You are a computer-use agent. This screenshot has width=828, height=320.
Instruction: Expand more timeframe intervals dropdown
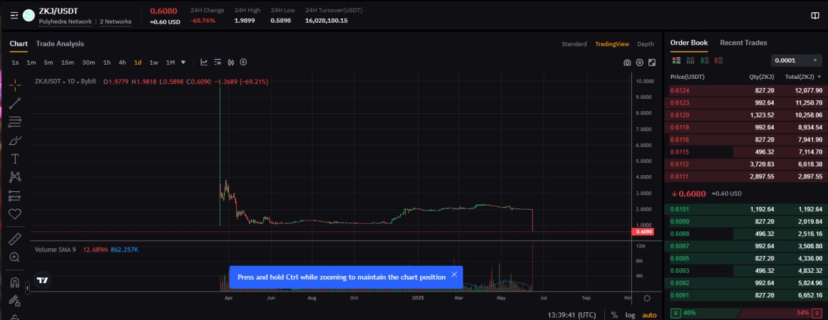(183, 63)
